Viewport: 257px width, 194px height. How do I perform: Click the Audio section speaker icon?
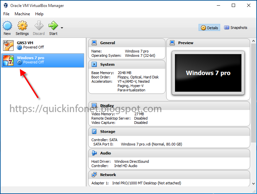pos(94,153)
